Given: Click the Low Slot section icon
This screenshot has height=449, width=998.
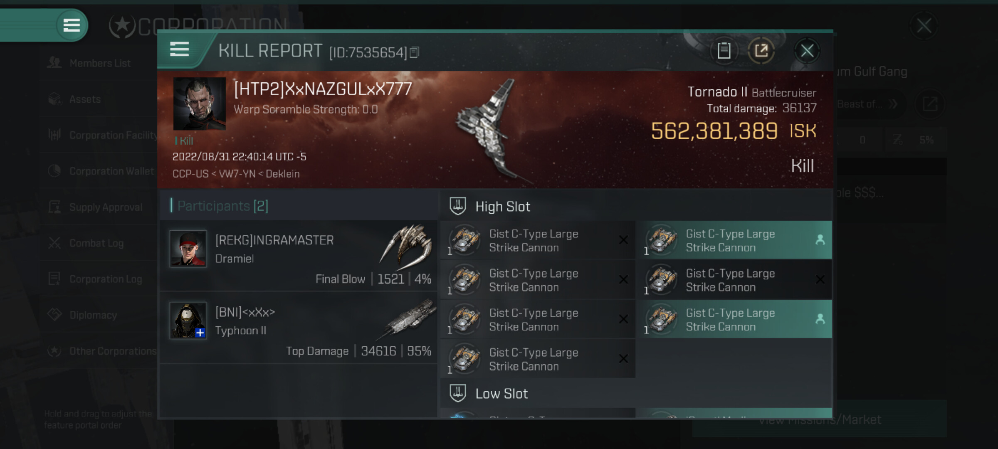Looking at the screenshot, I should (458, 393).
